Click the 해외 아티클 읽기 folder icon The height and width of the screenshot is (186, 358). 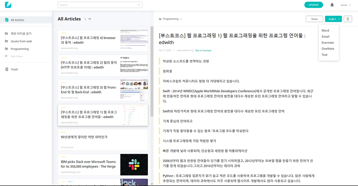point(6,34)
